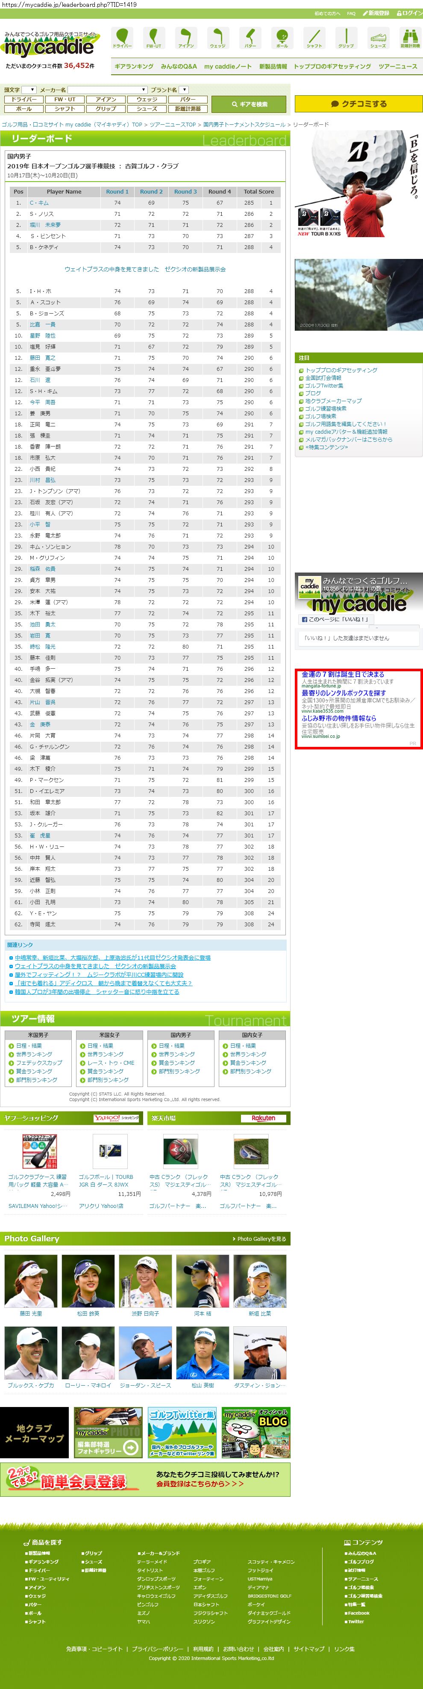This screenshot has height=1689, width=423.
Task: Select the Iron (アイアン) icon
Action: pyautogui.click(x=185, y=37)
